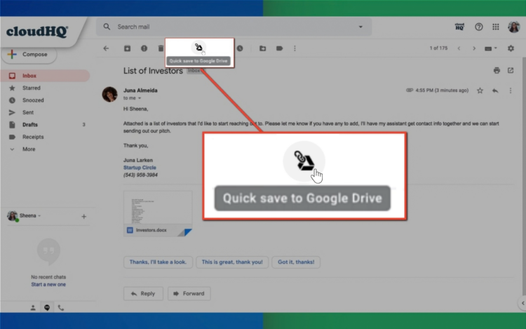Click the Forward button
The image size is (526, 329).
pyautogui.click(x=189, y=294)
